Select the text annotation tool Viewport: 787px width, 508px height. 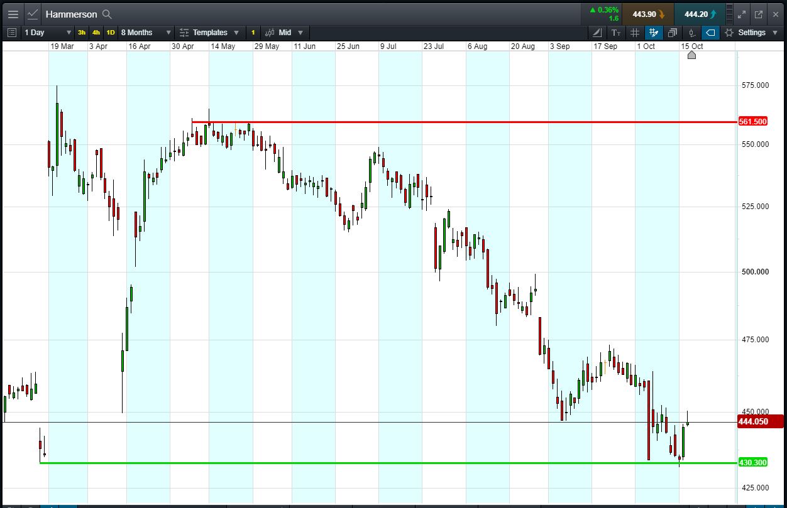click(x=616, y=33)
